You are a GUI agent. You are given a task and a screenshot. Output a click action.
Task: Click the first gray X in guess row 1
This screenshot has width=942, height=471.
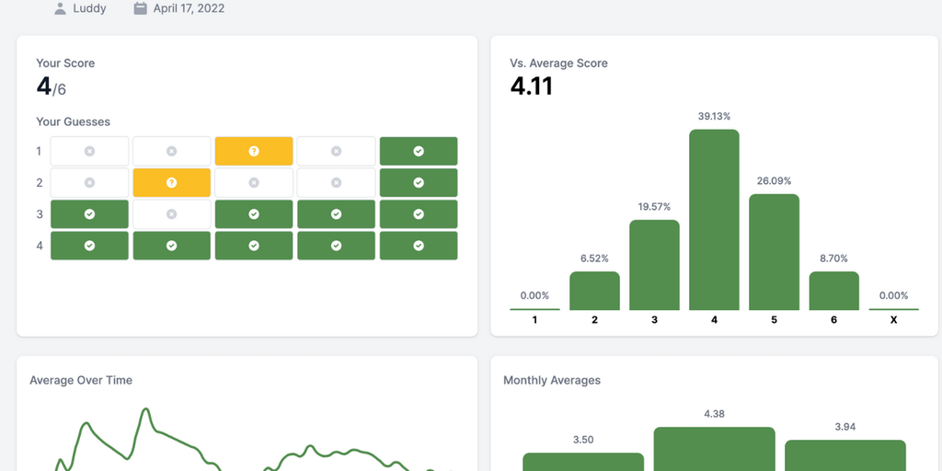[x=89, y=151]
